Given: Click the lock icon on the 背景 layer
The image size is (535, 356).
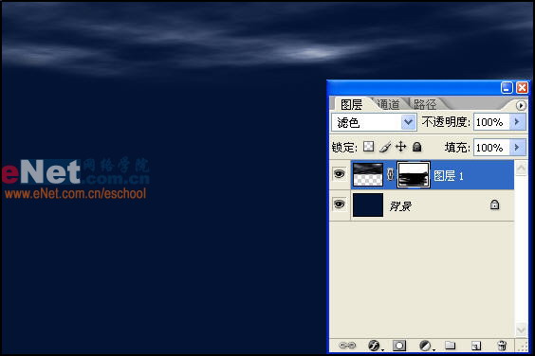Looking at the screenshot, I should [494, 205].
